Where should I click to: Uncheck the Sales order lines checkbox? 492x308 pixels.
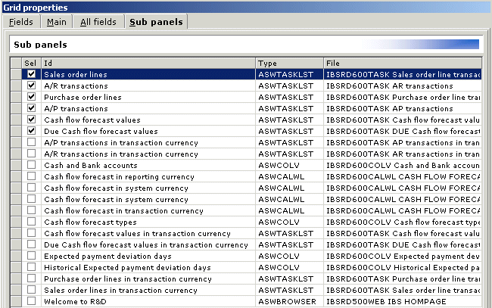pos(31,75)
